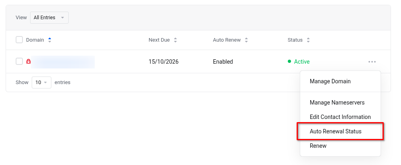This screenshot has height=165, width=401.
Task: Click the Domain column sort arrows
Action: point(50,40)
